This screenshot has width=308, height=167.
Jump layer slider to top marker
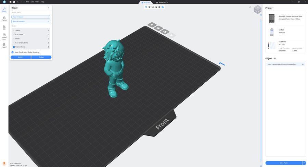[x=261, y=15]
